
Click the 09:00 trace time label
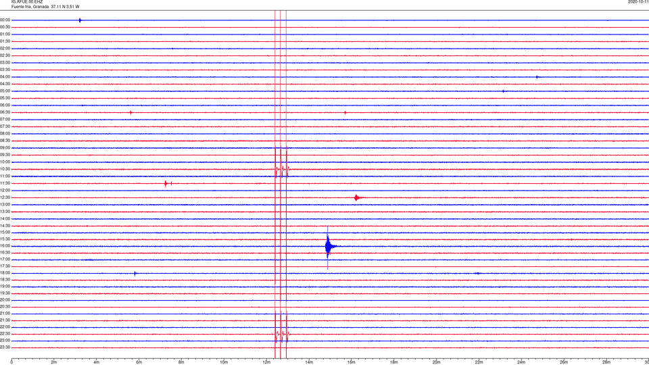tap(5, 148)
